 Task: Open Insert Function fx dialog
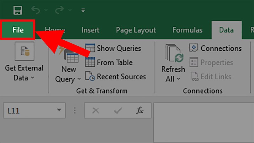140,110
